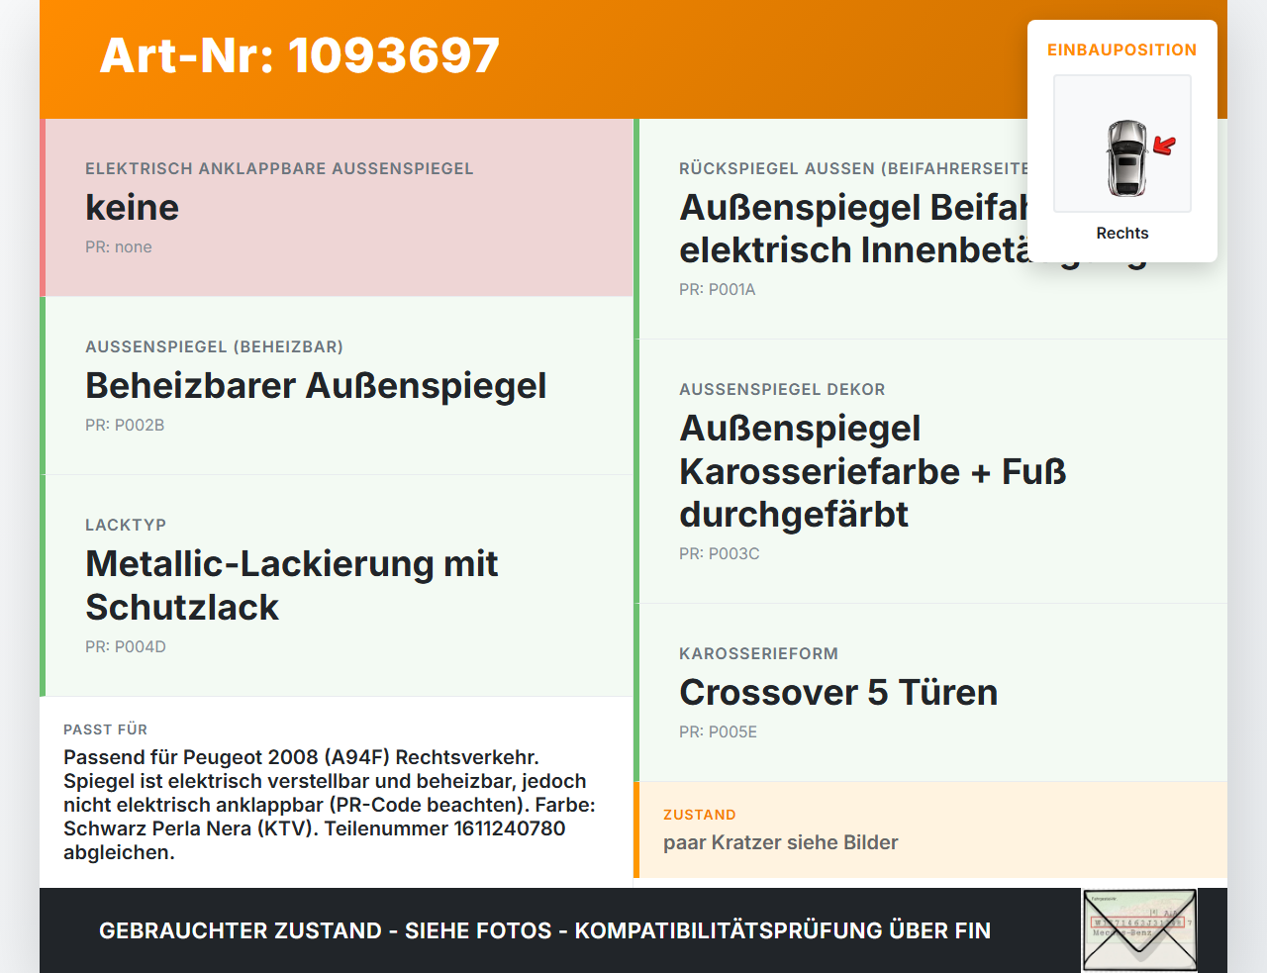The height and width of the screenshot is (973, 1267).
Task: Click the ELEKTRISCH ANKLAPPBARE AUSSENSPIEGEL label
Action: 279,168
